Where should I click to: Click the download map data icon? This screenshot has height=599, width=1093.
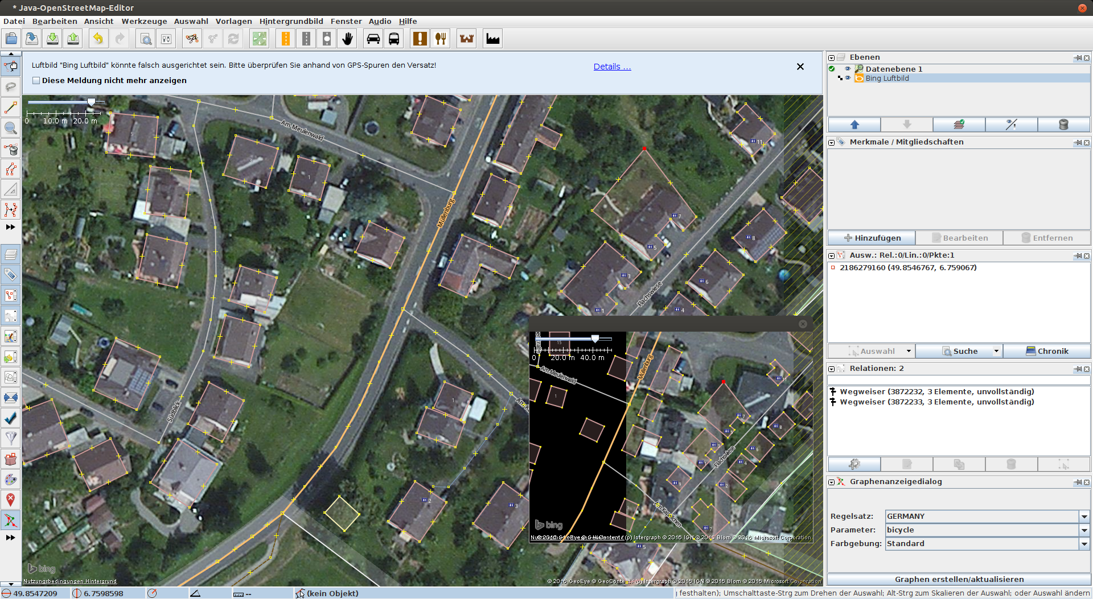click(52, 39)
